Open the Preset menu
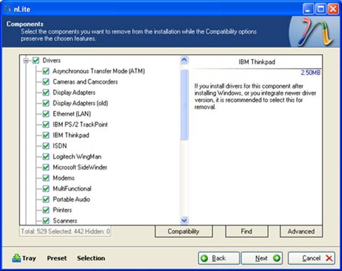342x271 pixels. [x=57, y=258]
